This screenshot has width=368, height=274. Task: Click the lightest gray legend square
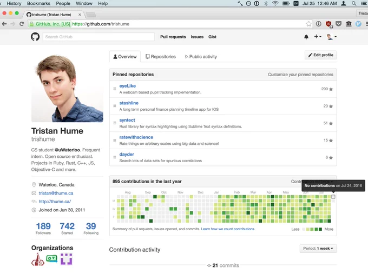coord(304,229)
